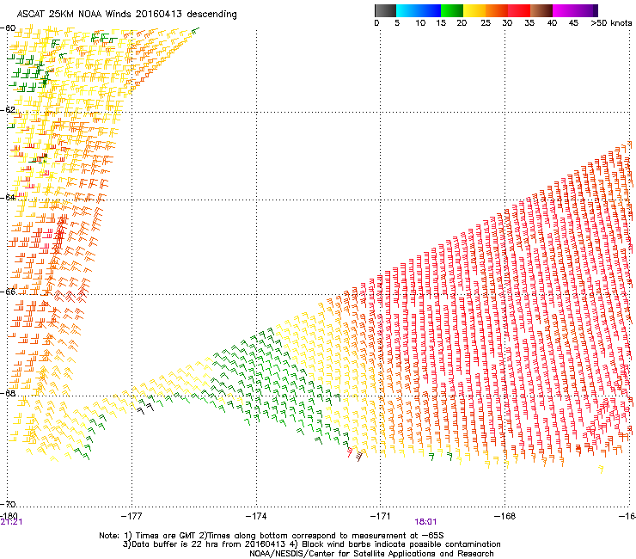The width and height of the screenshot is (636, 559).
Task: Click the legend value 40
Action: click(x=552, y=23)
